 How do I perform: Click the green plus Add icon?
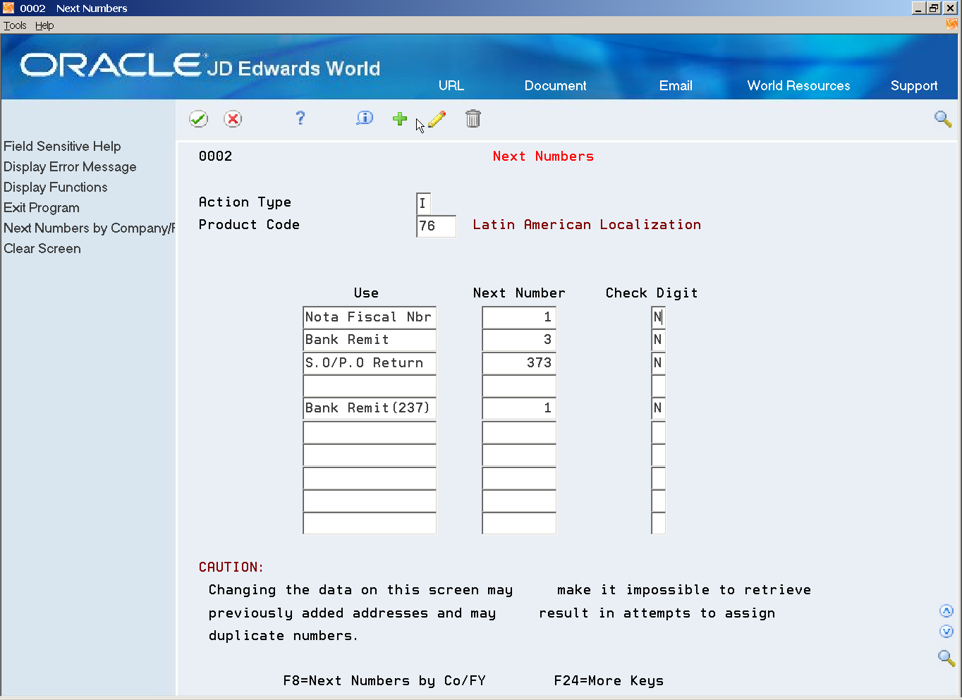coord(400,118)
